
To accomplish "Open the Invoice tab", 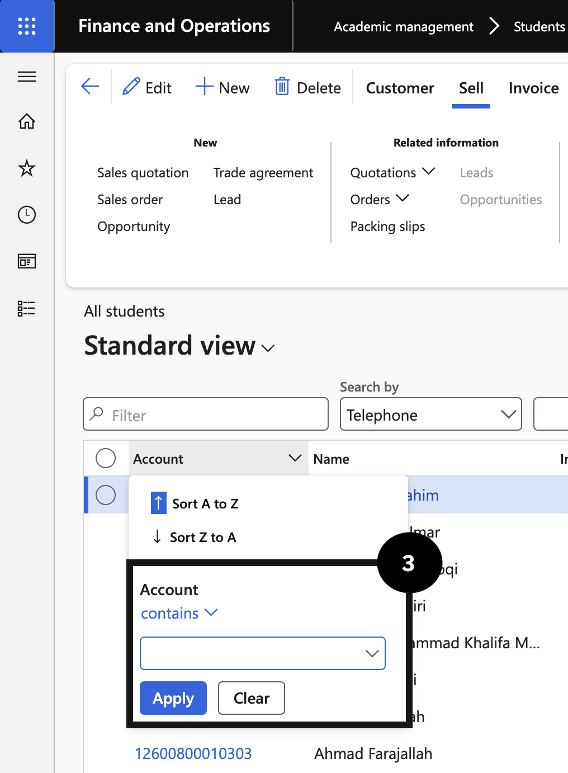I will [534, 88].
